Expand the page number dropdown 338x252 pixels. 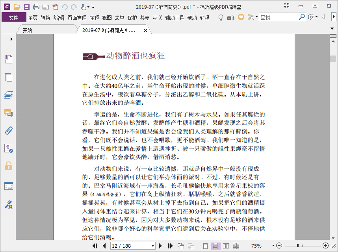tap(152, 246)
